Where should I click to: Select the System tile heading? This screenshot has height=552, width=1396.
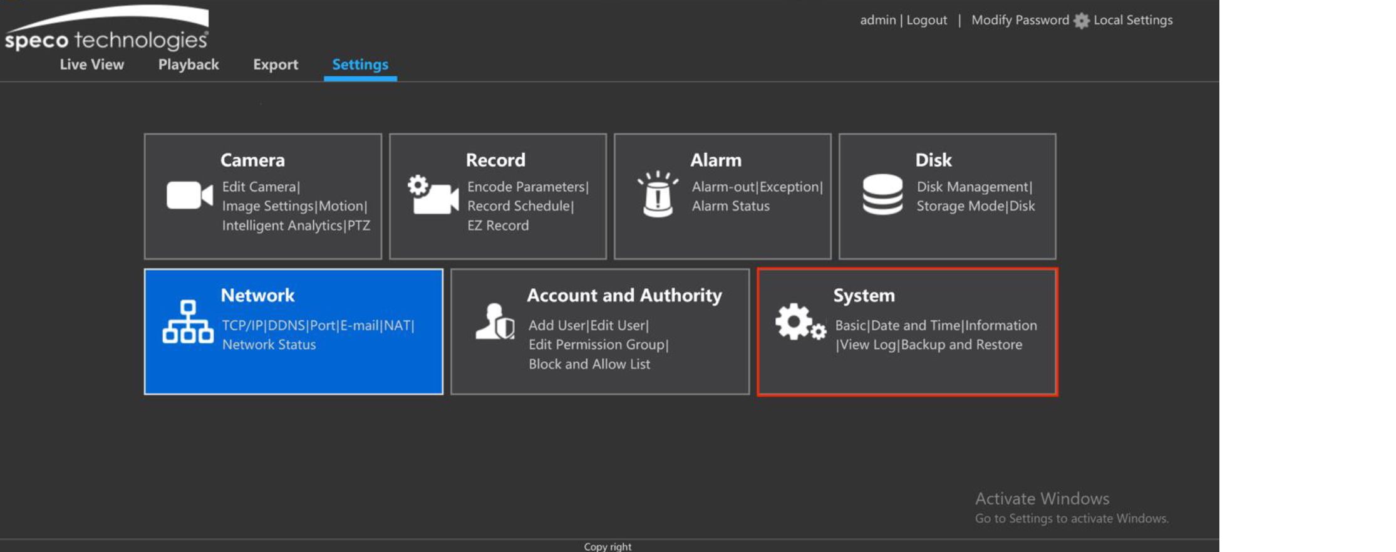[x=864, y=295]
